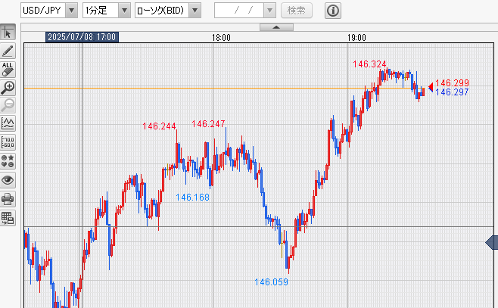The image size is (498, 308).
Task: Click the date input field
Action: click(x=239, y=11)
